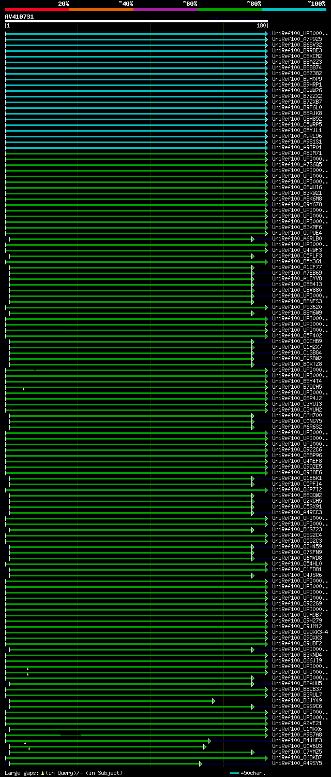
Task: Select the UniRef100_B4JHF3 label
Action: (x=297, y=740)
